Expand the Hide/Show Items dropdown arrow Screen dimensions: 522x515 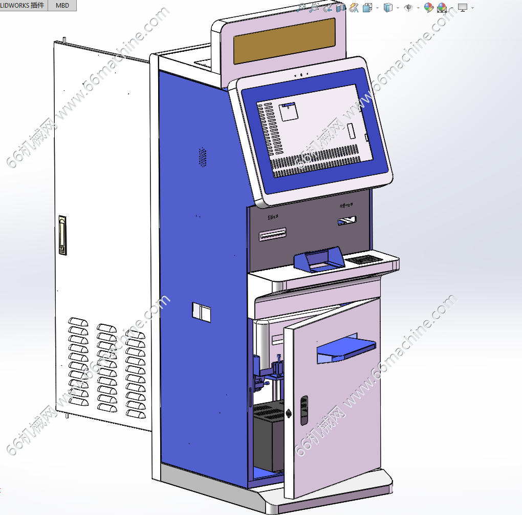pyautogui.click(x=418, y=8)
